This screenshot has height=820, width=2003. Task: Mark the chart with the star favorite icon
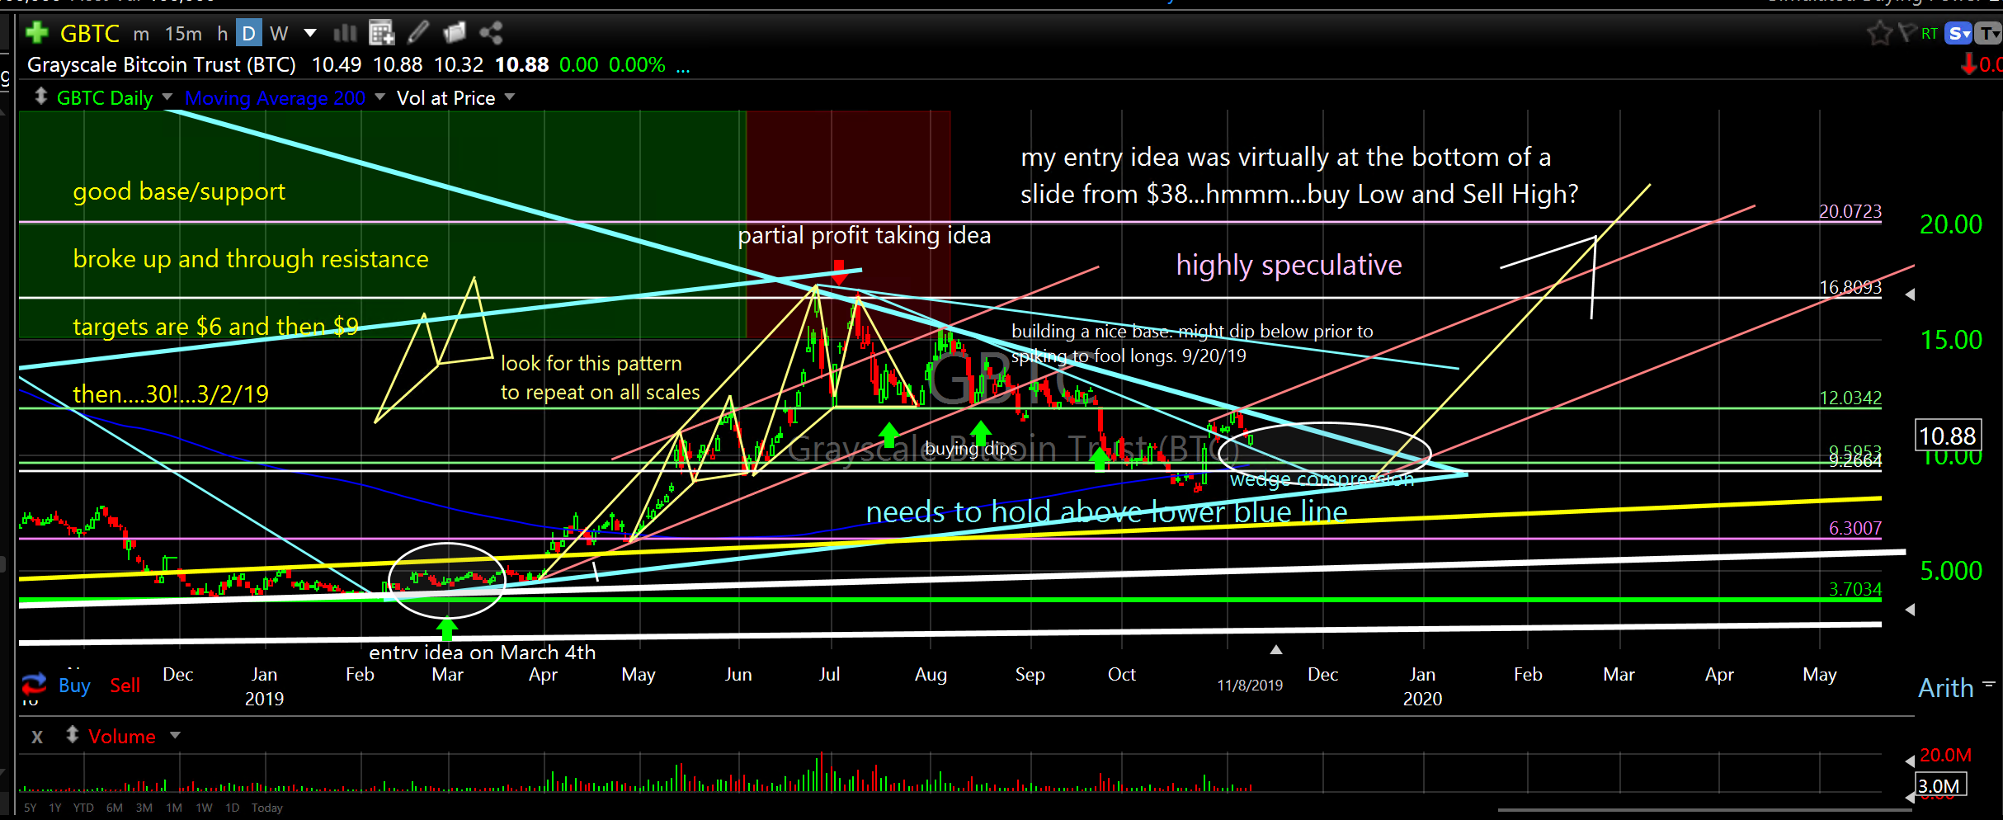tap(1878, 34)
